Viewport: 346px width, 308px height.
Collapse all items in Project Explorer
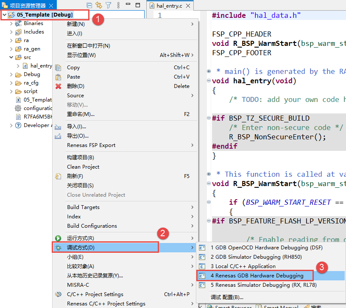89,5
